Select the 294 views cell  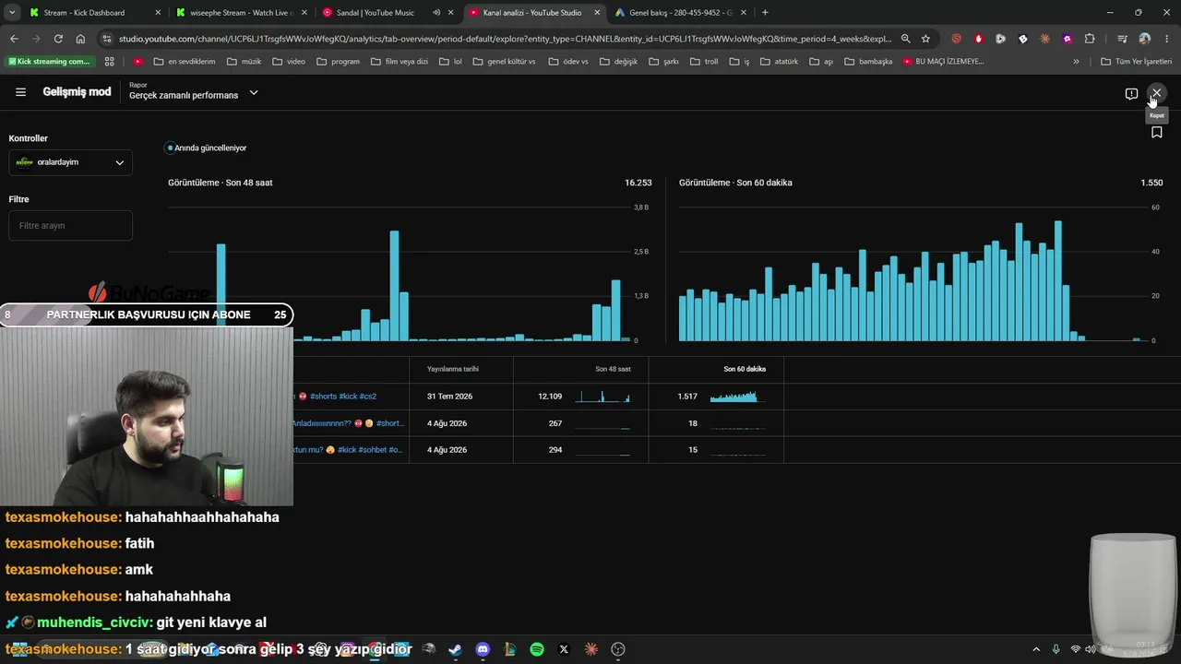(x=555, y=450)
